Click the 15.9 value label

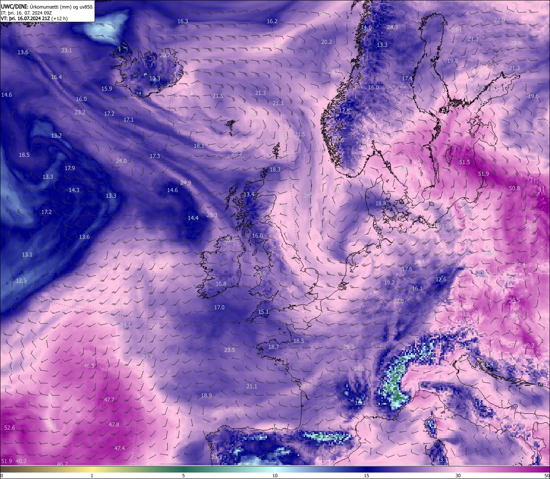(107, 88)
